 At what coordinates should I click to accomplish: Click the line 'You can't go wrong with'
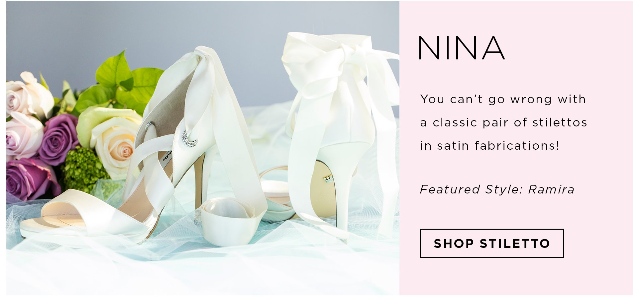click(503, 99)
